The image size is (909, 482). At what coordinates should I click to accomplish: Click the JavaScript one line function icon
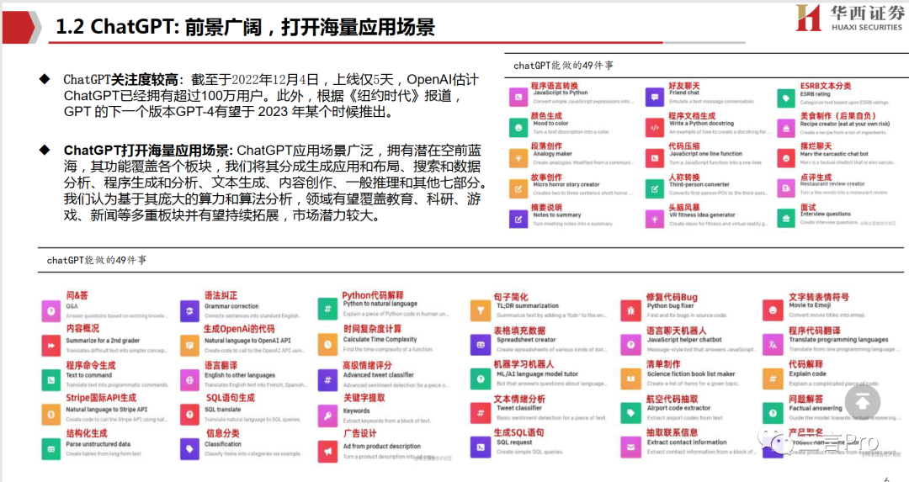(x=655, y=158)
